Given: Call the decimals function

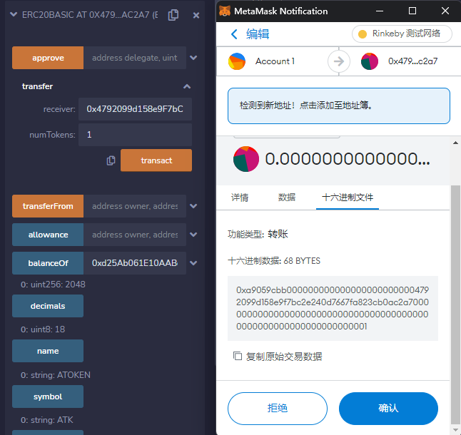Looking at the screenshot, I should pyautogui.click(x=48, y=306).
